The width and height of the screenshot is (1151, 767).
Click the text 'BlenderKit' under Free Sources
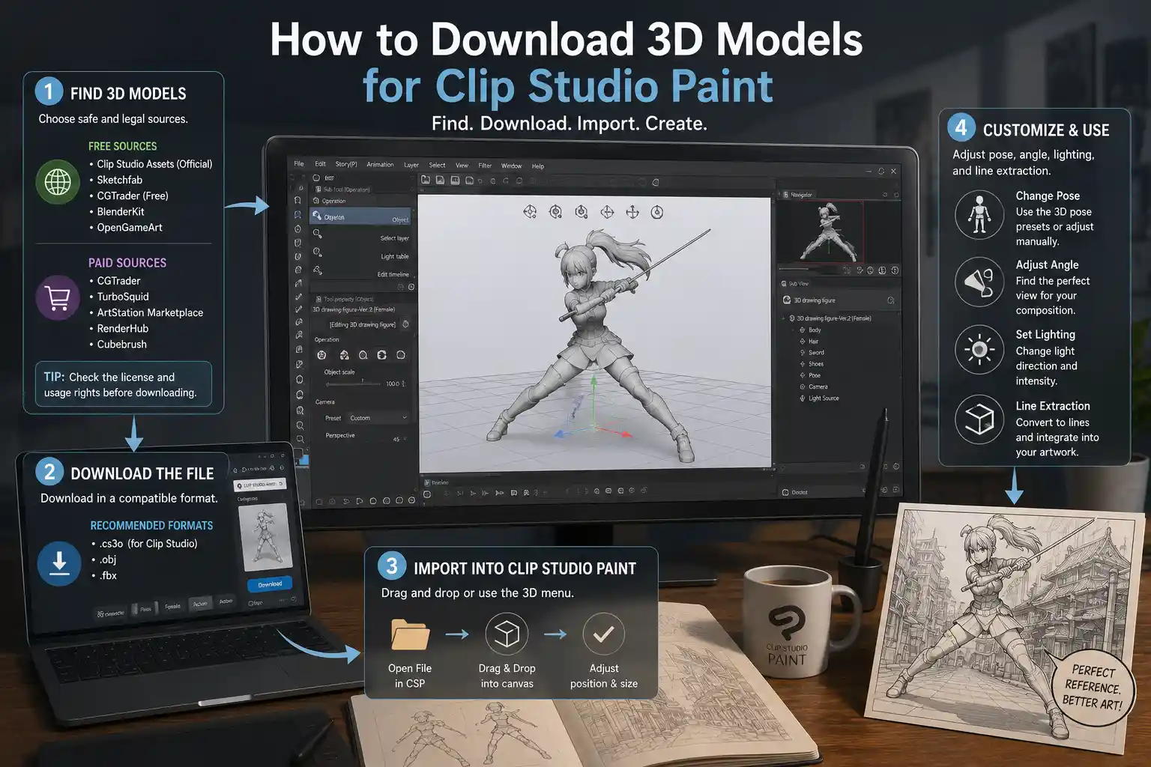tap(121, 212)
